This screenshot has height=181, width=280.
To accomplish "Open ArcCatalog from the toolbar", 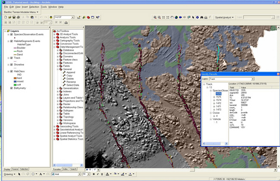I will 84,17.
